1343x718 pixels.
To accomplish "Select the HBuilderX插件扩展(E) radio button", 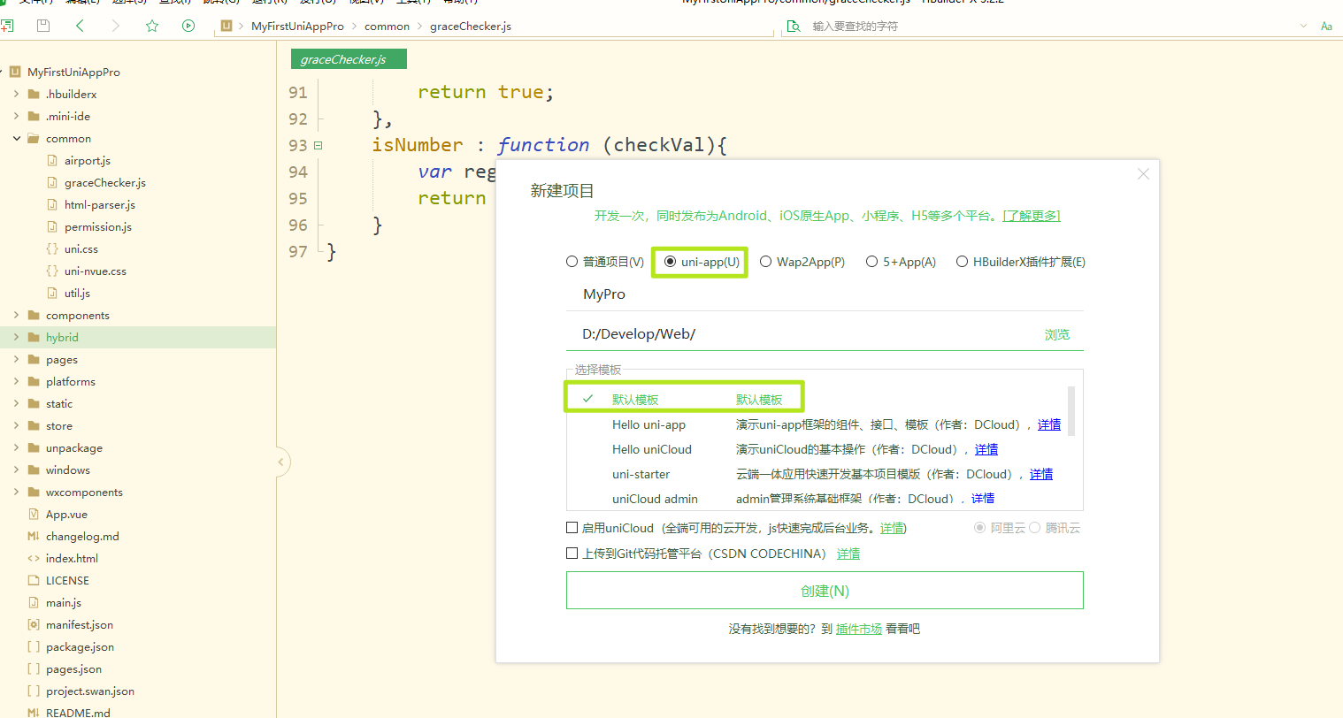I will coord(962,262).
